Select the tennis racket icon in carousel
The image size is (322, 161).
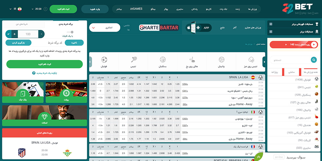(134, 60)
